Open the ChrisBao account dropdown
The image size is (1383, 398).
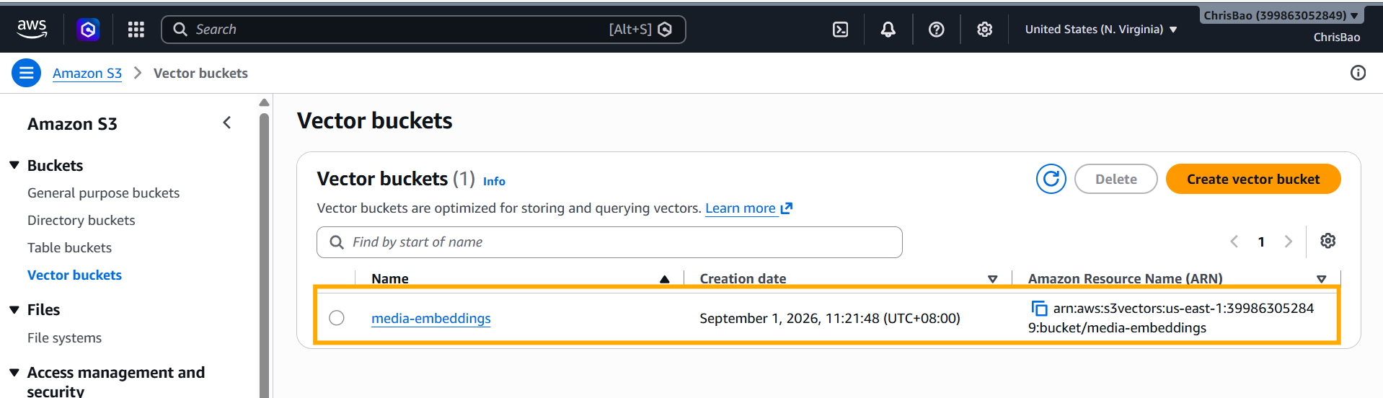(x=1280, y=15)
